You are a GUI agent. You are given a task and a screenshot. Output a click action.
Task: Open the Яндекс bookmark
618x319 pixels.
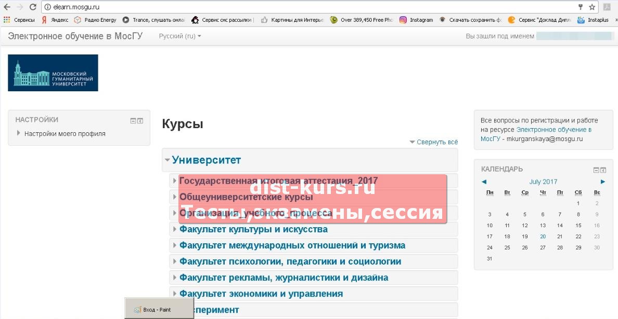(x=55, y=20)
